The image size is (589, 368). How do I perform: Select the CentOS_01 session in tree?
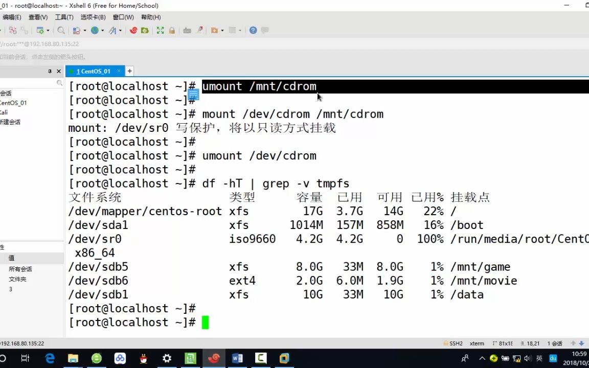pyautogui.click(x=13, y=103)
